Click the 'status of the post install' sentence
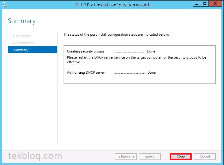The width and height of the screenshot is (224, 165). coord(116,35)
